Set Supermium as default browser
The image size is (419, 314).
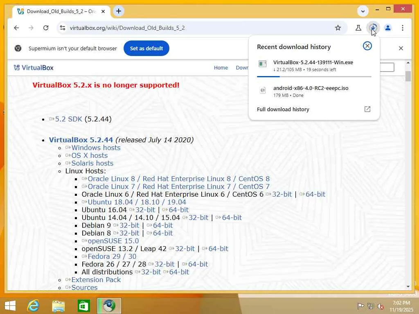pos(146,48)
